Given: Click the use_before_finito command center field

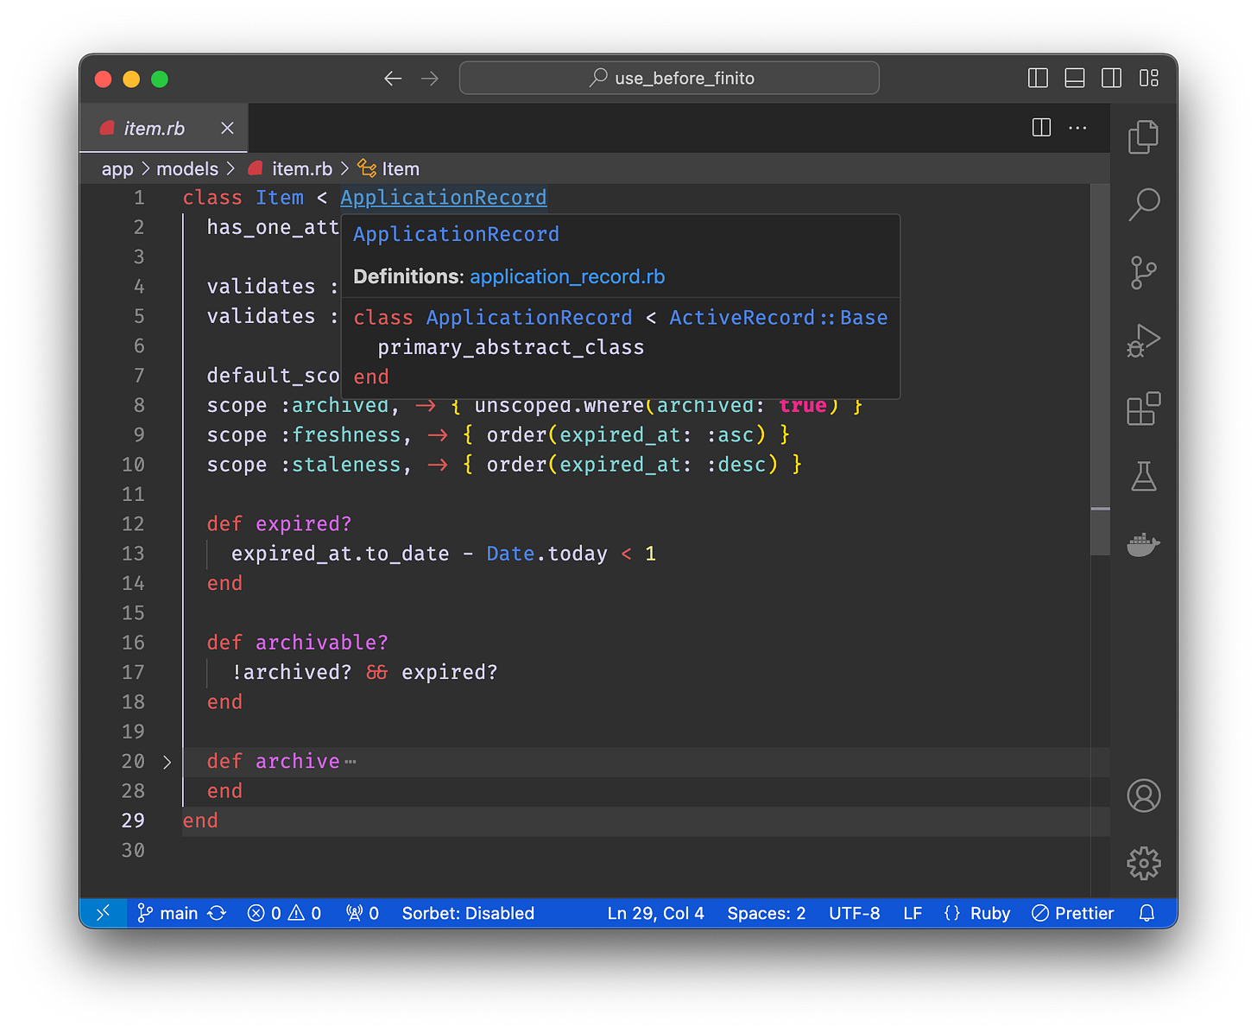Looking at the screenshot, I should pyautogui.click(x=669, y=78).
